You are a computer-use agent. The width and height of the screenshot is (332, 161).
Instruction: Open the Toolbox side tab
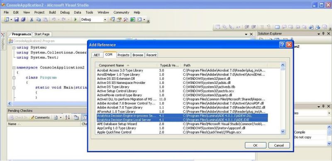pos(3,41)
